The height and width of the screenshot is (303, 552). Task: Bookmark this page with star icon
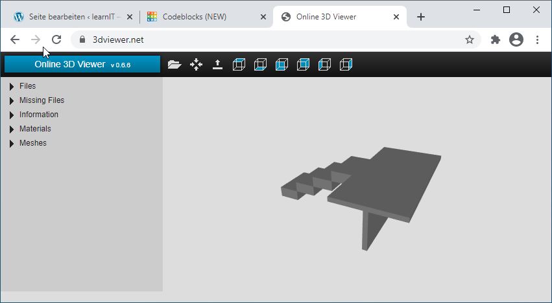pyautogui.click(x=469, y=39)
